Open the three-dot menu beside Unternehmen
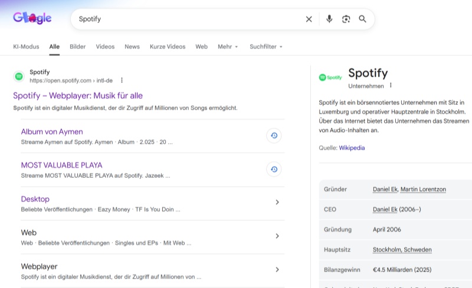This screenshot has width=472, height=288. tap(391, 85)
